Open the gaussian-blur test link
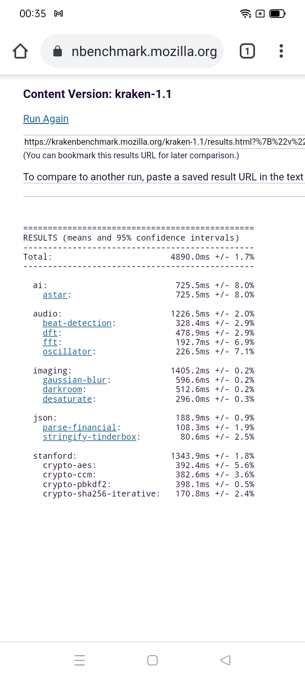Viewport: 305px width, 679px height. tap(75, 380)
